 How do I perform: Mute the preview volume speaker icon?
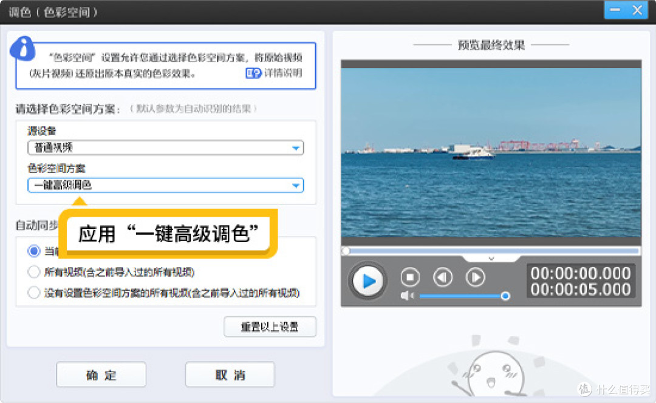406,296
